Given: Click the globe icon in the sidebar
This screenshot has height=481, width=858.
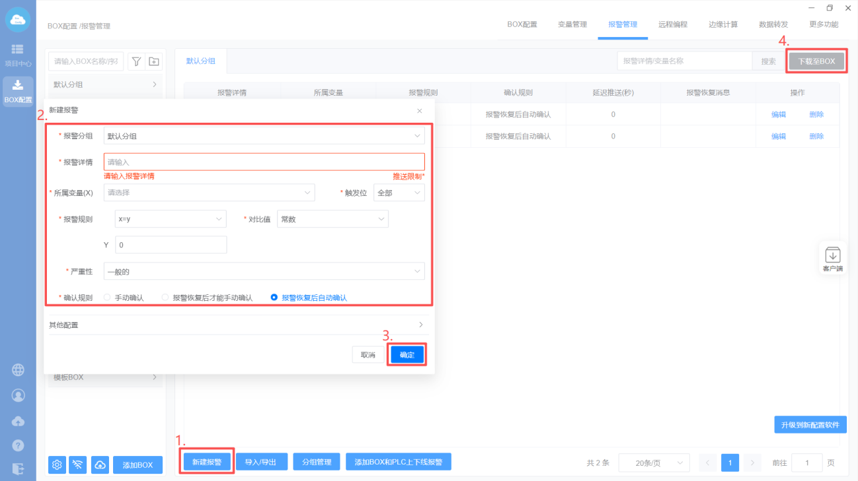Looking at the screenshot, I should coord(19,370).
